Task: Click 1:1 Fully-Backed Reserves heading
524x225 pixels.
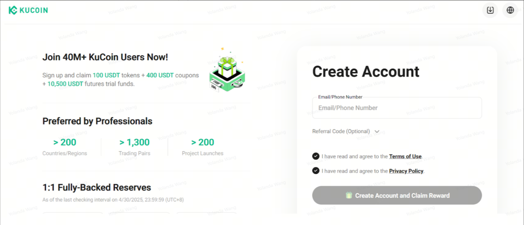Action: (97, 187)
